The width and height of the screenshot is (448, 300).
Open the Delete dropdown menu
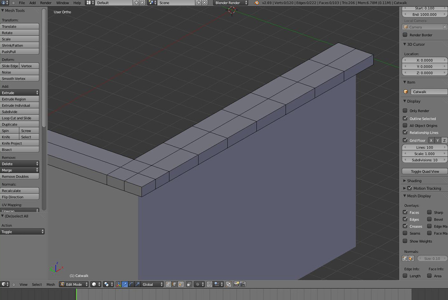19,164
